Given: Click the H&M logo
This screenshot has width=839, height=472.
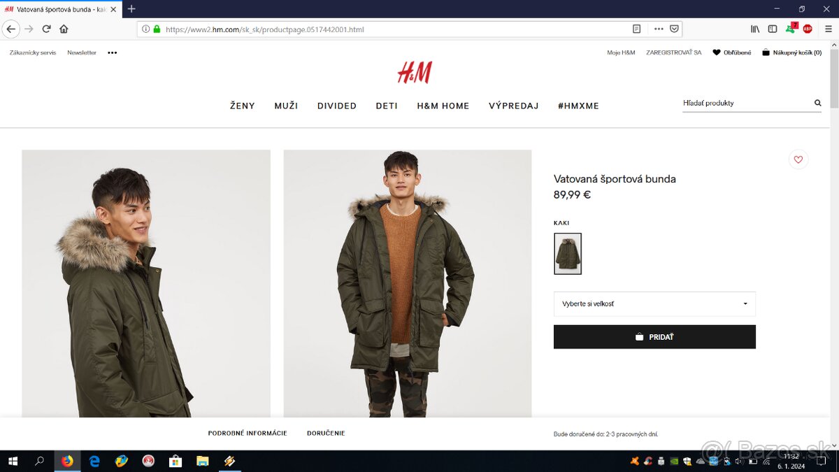Looking at the screenshot, I should pos(415,72).
